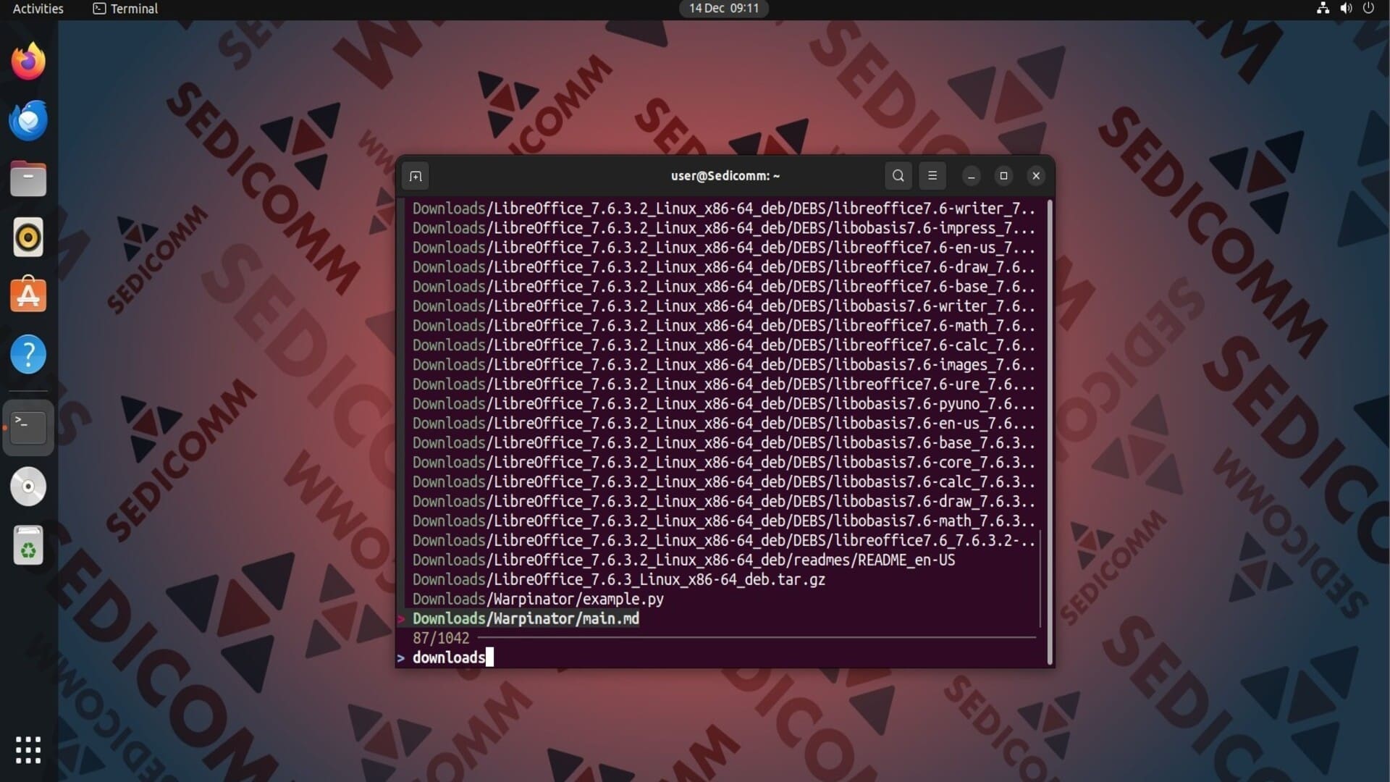Open the Trash from the dock
1390x782 pixels.
click(x=28, y=545)
